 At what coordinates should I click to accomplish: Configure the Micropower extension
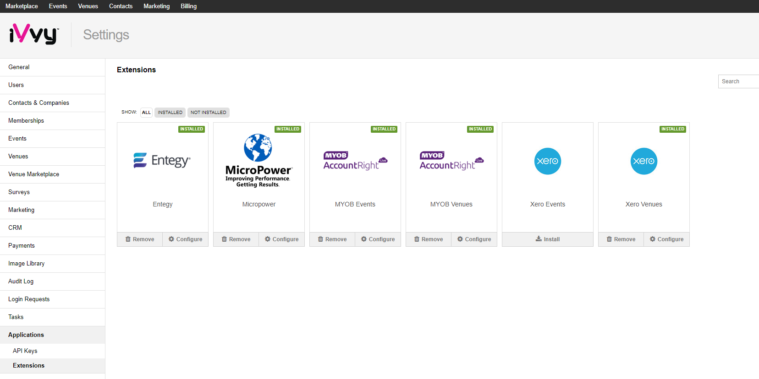click(x=281, y=239)
